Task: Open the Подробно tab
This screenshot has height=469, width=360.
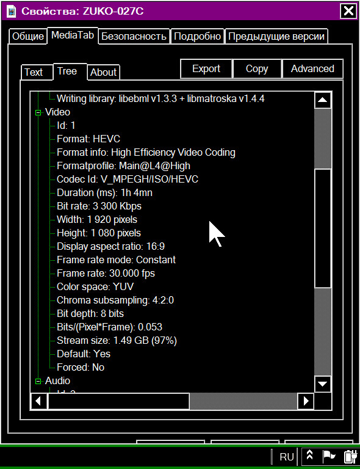Action: point(197,36)
